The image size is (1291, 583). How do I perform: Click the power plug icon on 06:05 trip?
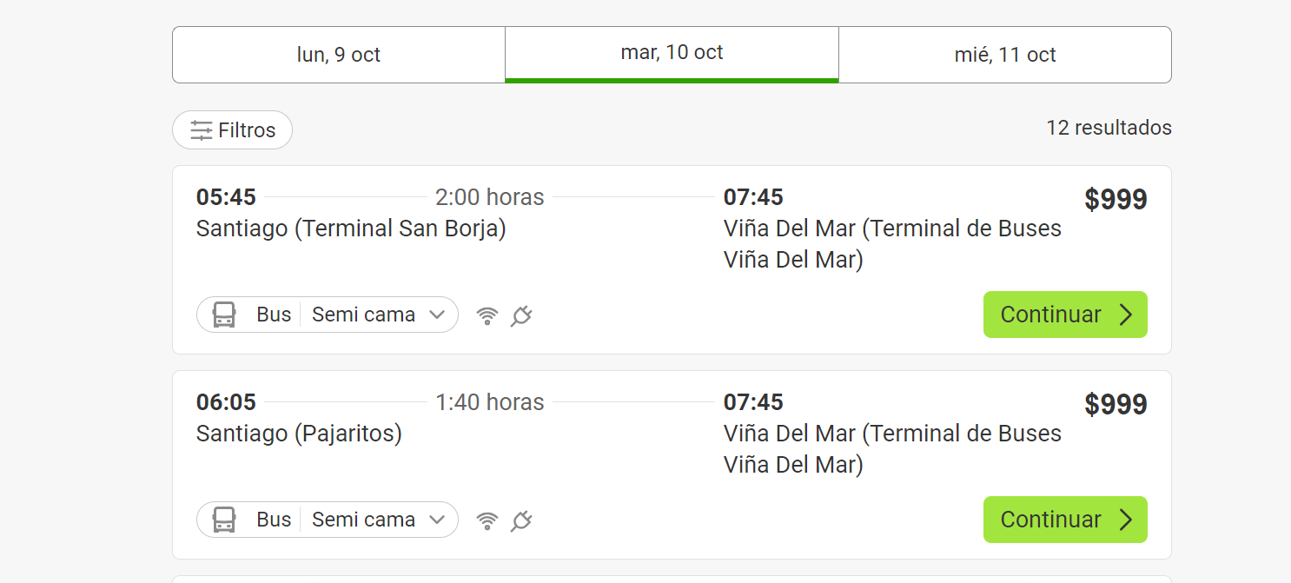pos(521,520)
